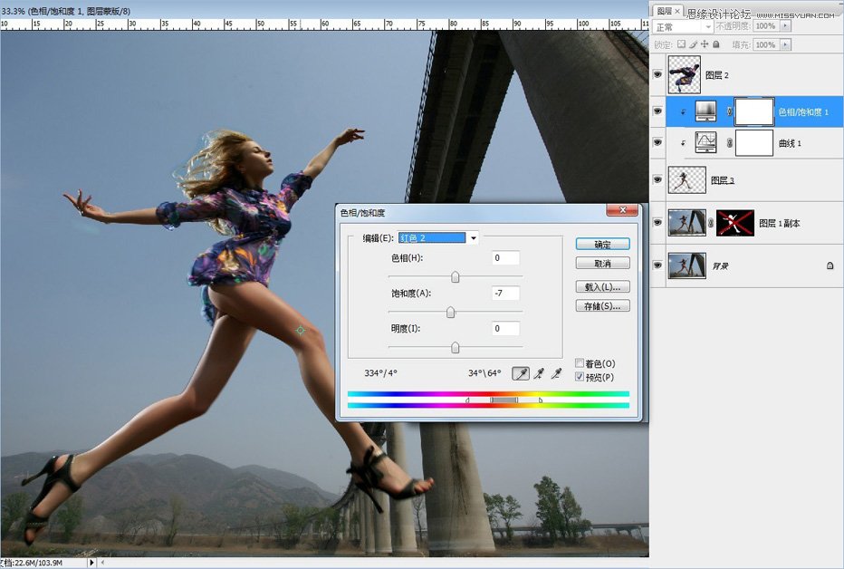Click the 色相(H) slider handle
This screenshot has width=844, height=569.
click(x=456, y=276)
